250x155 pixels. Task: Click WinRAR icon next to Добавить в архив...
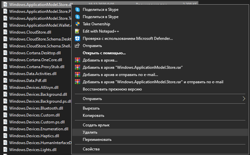[x=78, y=60]
